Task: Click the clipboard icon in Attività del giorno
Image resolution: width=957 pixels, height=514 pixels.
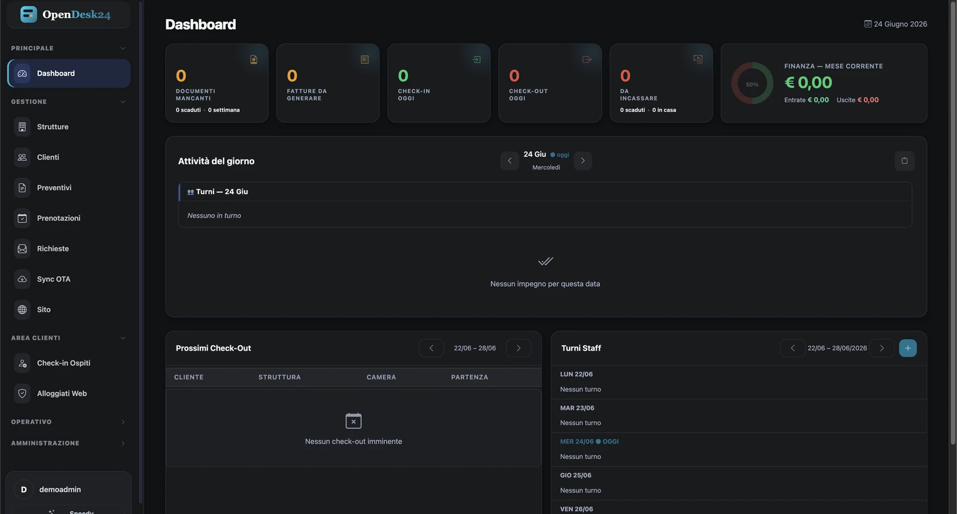Action: pos(904,161)
